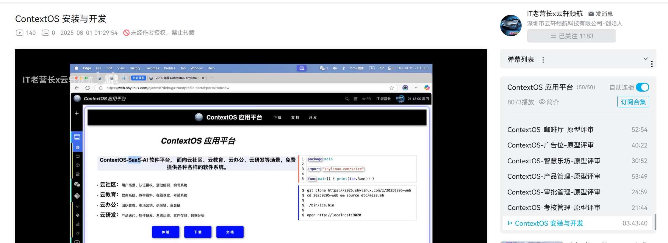Click the danmaku count icon beside 0
The height and width of the screenshot is (243, 668).
pyautogui.click(x=45, y=33)
